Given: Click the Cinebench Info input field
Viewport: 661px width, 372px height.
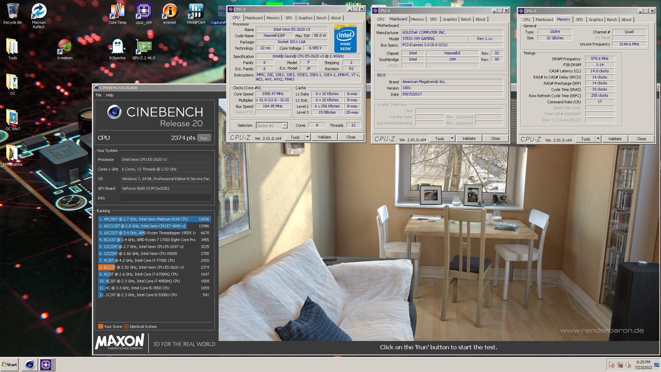Looking at the screenshot, I should tap(166, 198).
